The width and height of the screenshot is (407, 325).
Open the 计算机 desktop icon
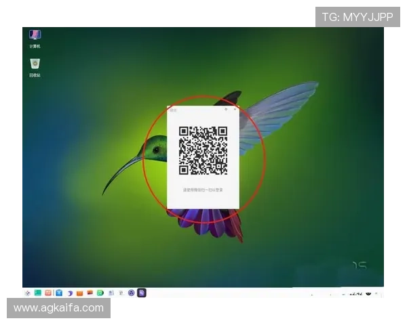pos(35,39)
